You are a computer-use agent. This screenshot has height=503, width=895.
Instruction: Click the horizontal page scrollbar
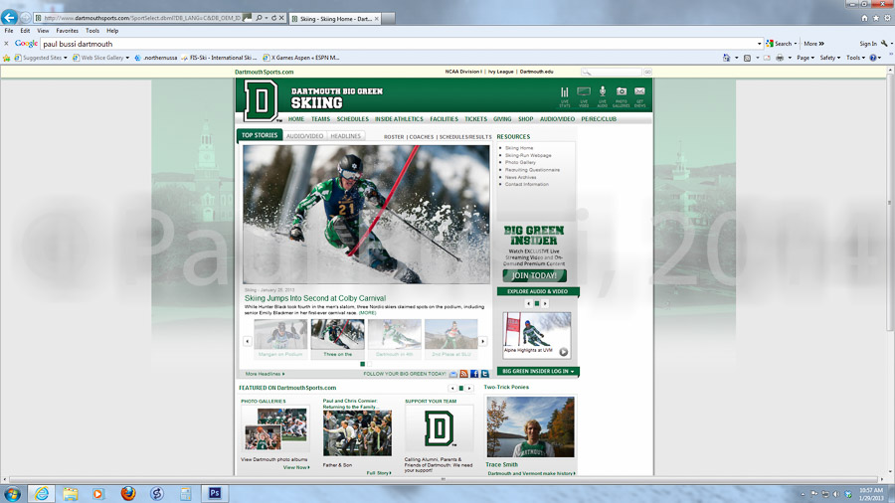pos(443,479)
